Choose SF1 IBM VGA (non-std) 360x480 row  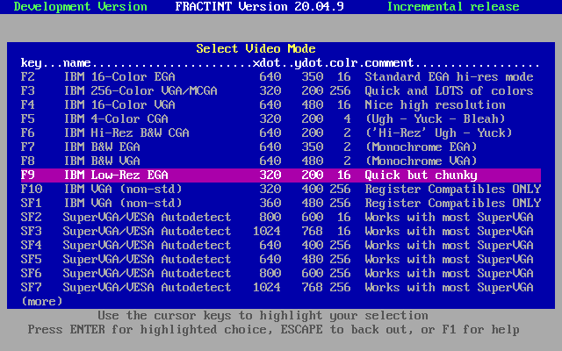(281, 203)
